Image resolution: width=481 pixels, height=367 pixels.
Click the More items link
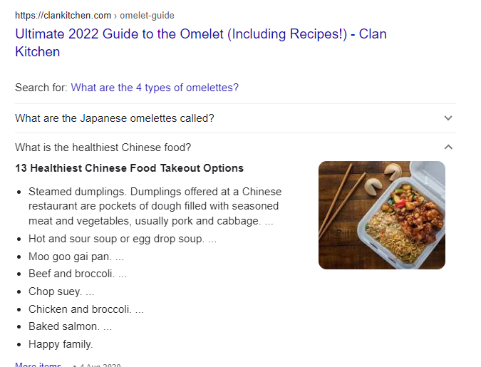coord(38,365)
